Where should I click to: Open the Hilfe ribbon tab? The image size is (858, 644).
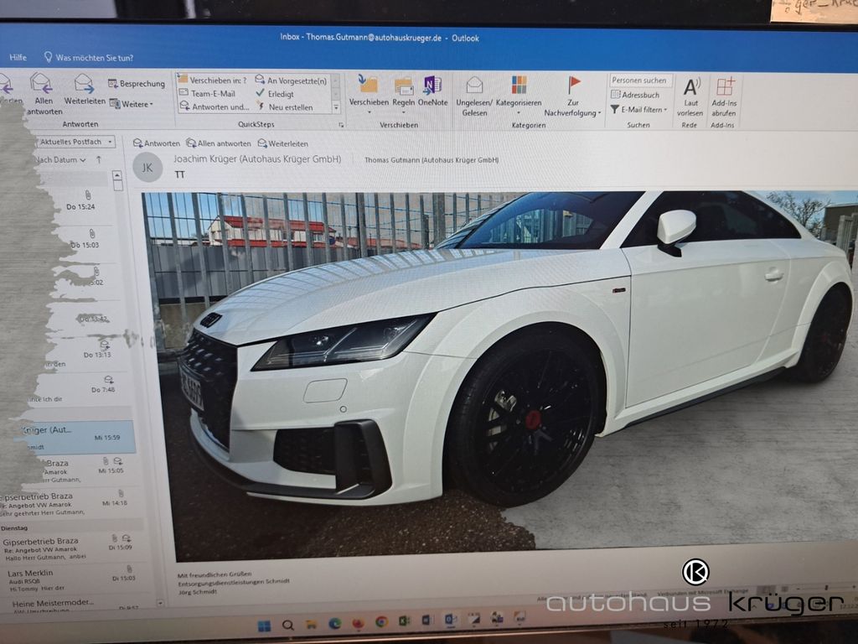18,58
